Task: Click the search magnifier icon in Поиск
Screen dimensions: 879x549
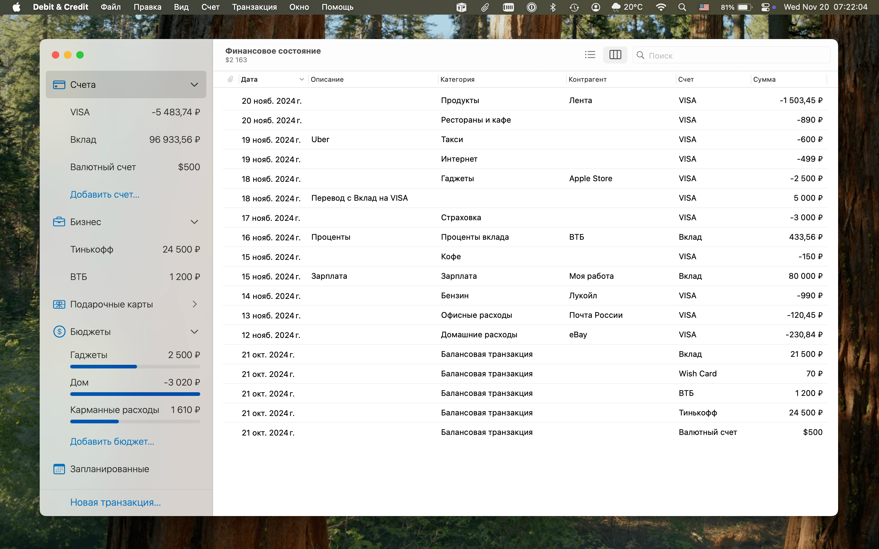Action: [x=640, y=55]
